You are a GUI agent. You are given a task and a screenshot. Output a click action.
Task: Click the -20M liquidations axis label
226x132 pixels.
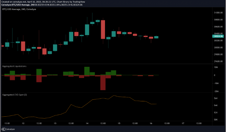(217, 91)
